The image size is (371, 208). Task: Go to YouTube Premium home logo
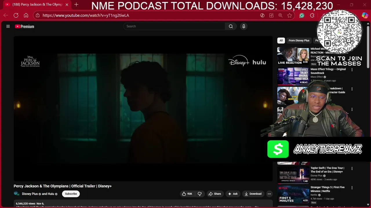(25, 26)
